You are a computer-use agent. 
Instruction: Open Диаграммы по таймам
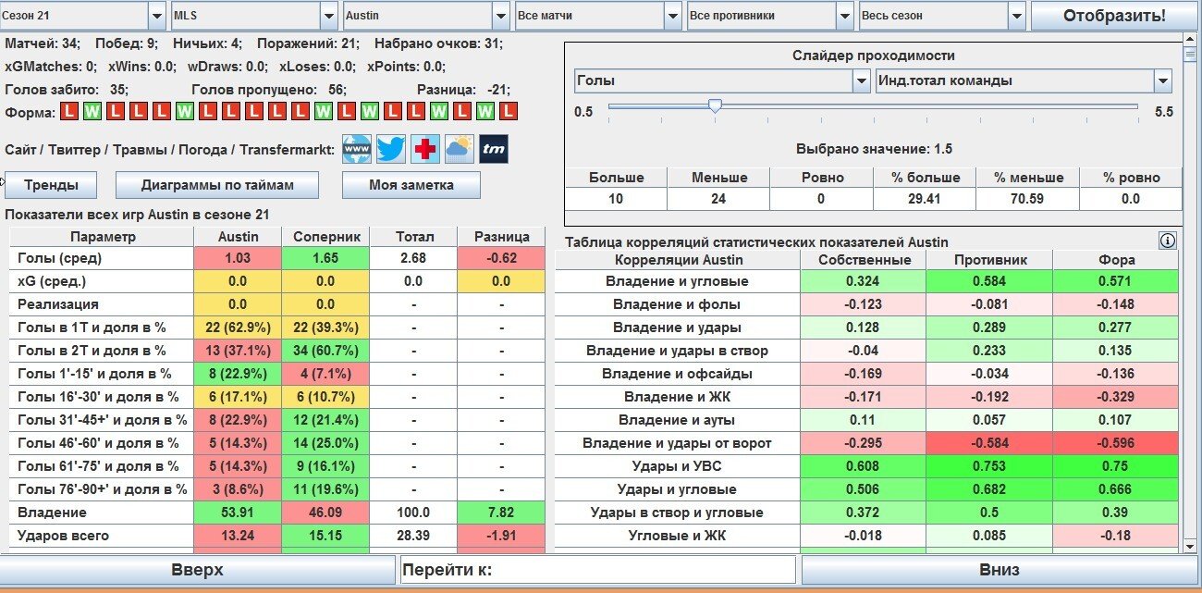coord(217,185)
